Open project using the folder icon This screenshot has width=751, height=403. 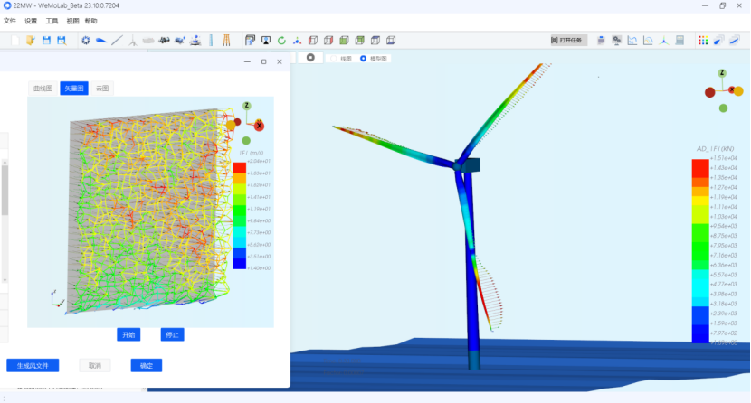pos(30,41)
